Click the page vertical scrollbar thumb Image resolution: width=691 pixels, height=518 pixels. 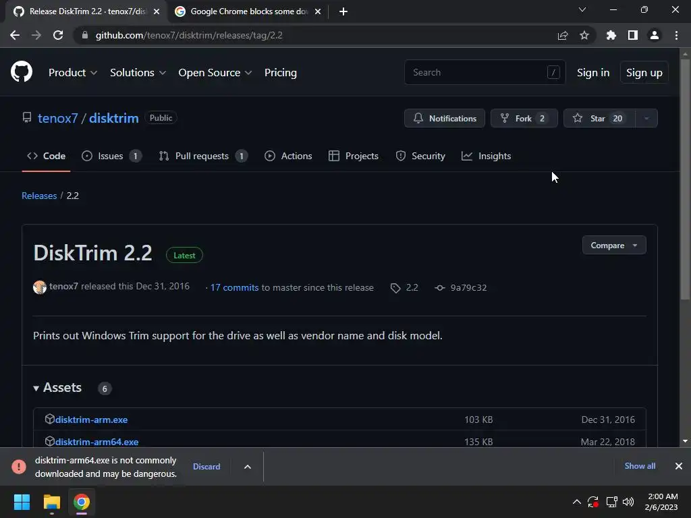click(x=685, y=179)
